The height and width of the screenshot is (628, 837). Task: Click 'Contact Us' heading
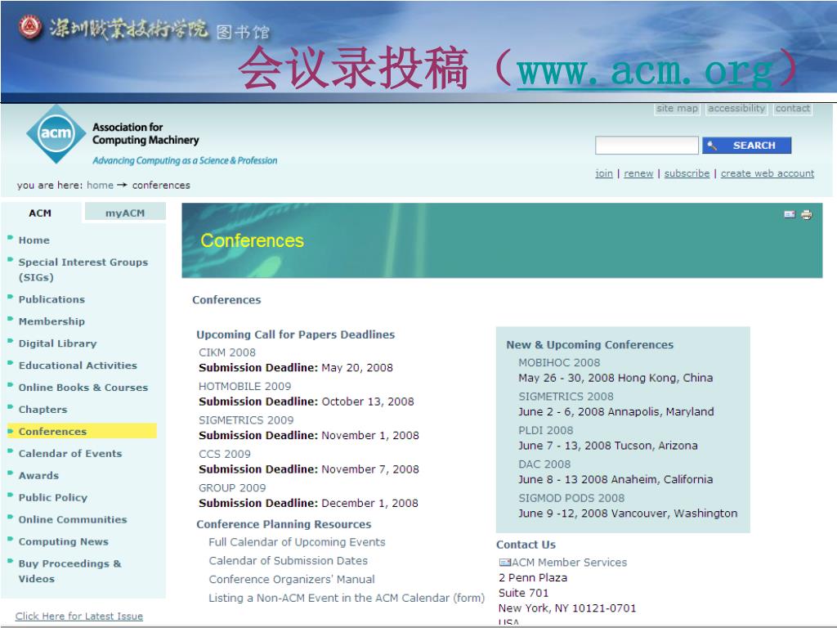click(x=526, y=545)
